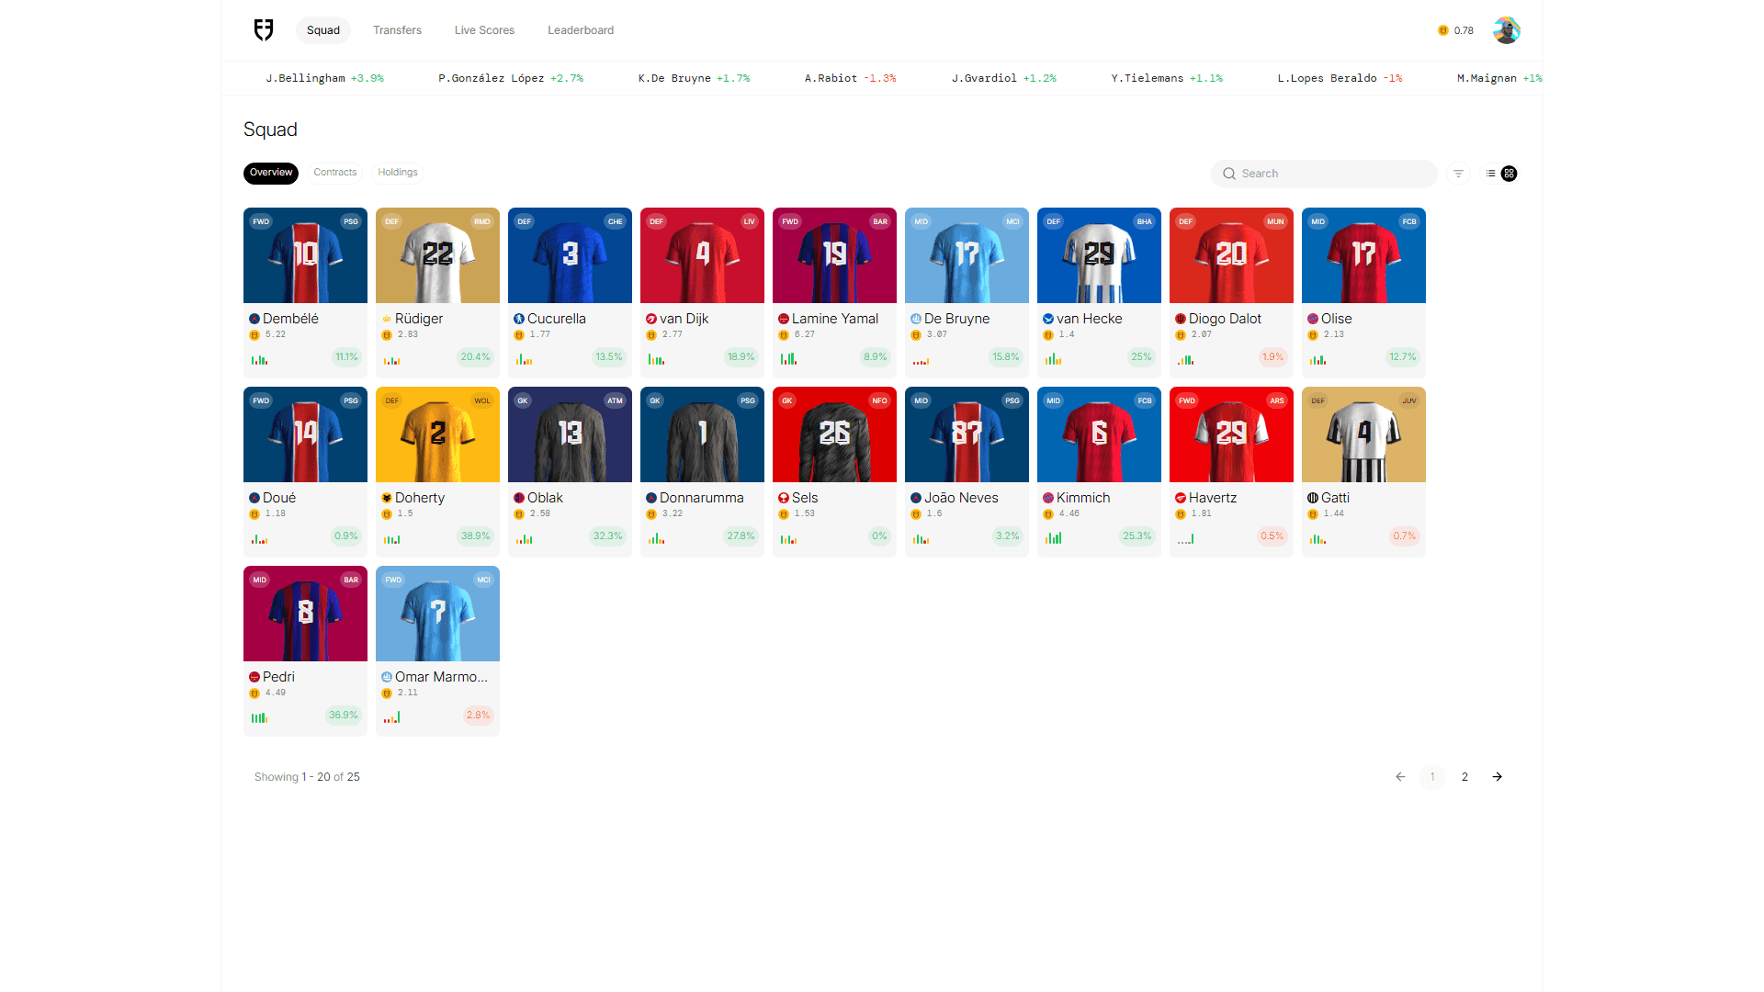Image resolution: width=1764 pixels, height=992 pixels.
Task: Open page 2 of squad
Action: (x=1464, y=777)
